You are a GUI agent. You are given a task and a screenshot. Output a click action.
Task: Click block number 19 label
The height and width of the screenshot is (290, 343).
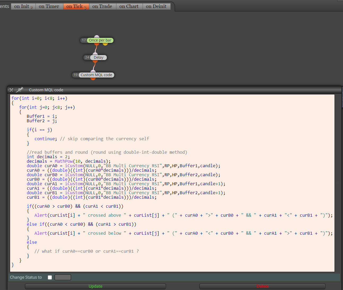coord(76,75)
